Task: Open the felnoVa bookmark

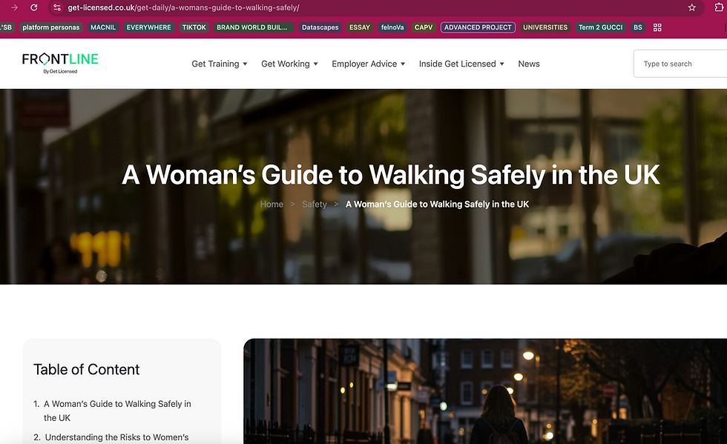Action: click(392, 27)
